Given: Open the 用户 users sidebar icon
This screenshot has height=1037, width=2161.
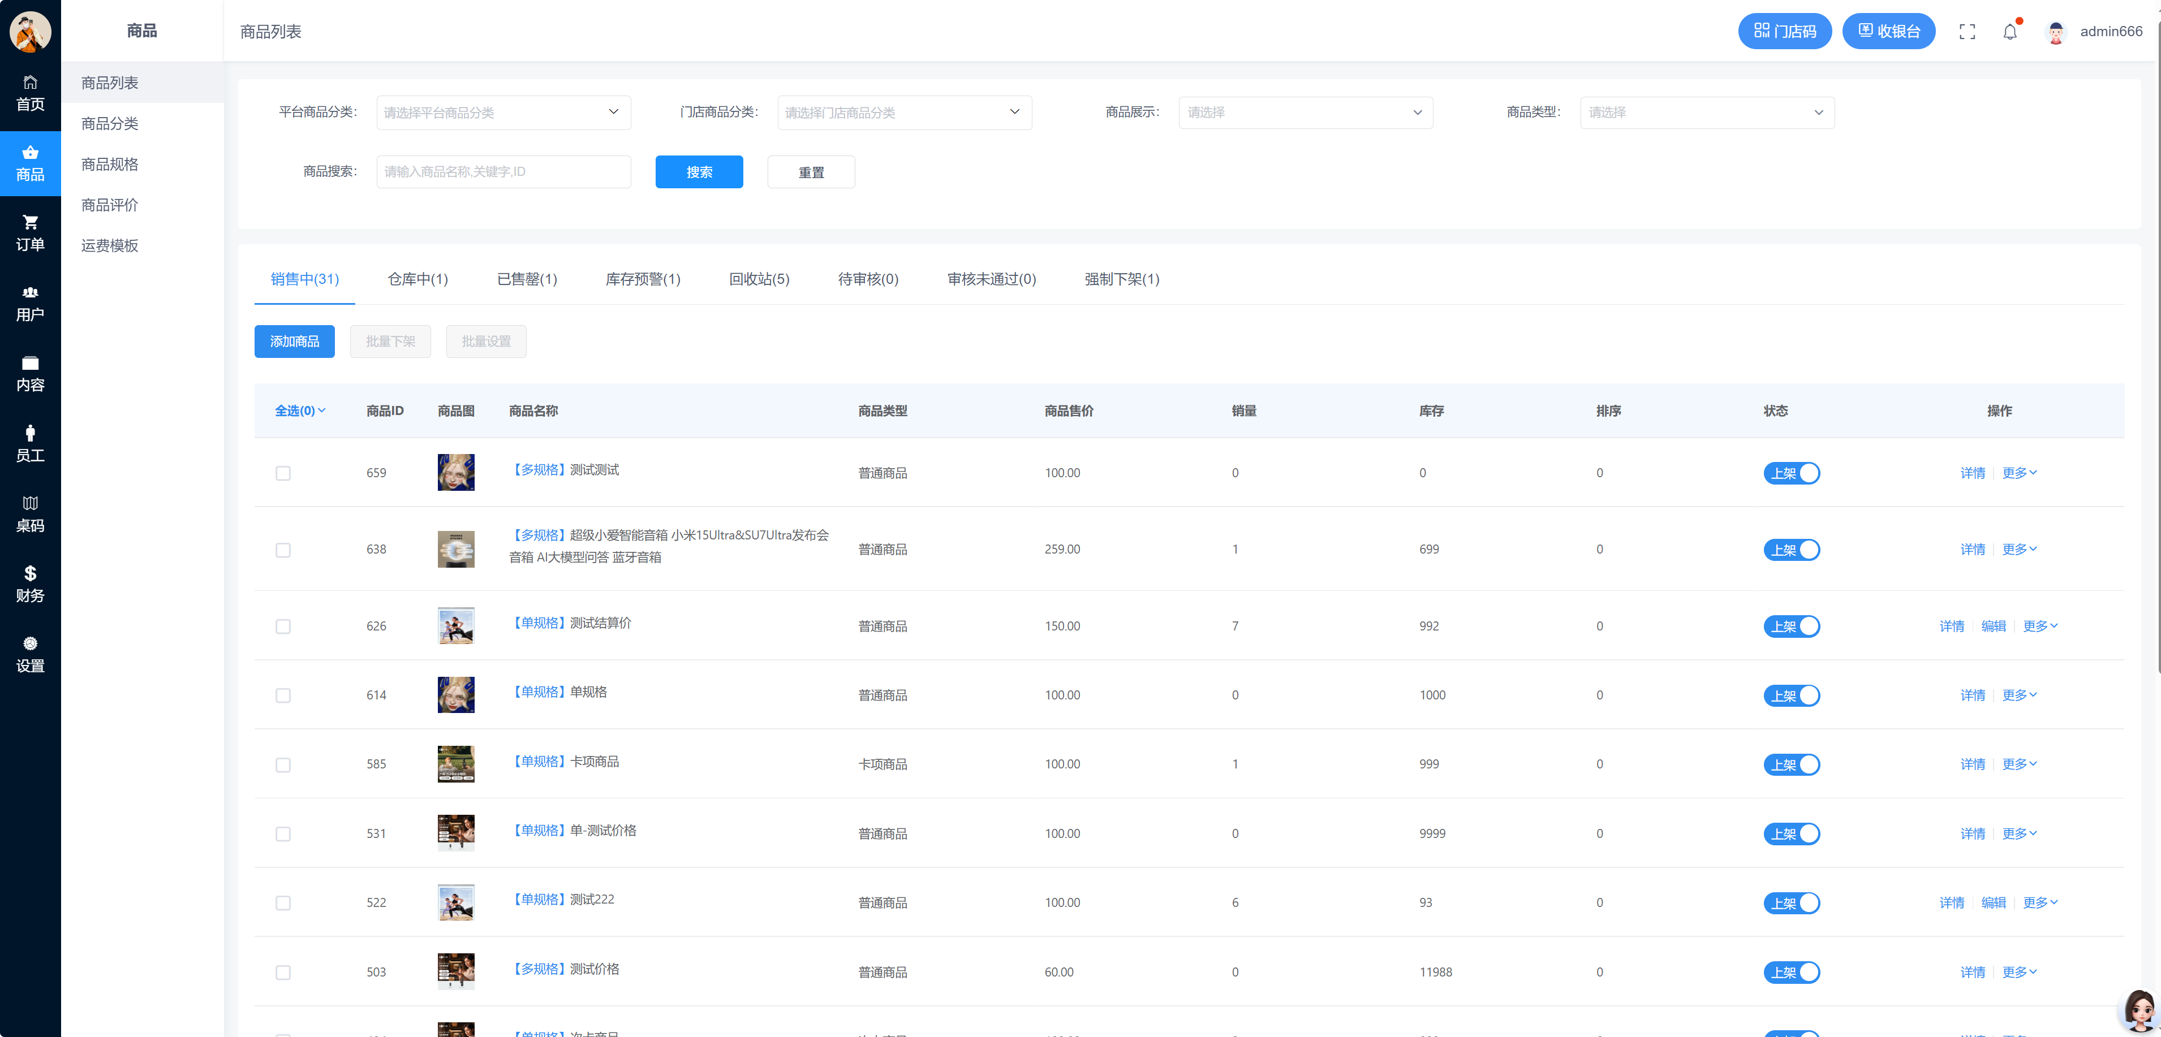Looking at the screenshot, I should tap(30, 292).
